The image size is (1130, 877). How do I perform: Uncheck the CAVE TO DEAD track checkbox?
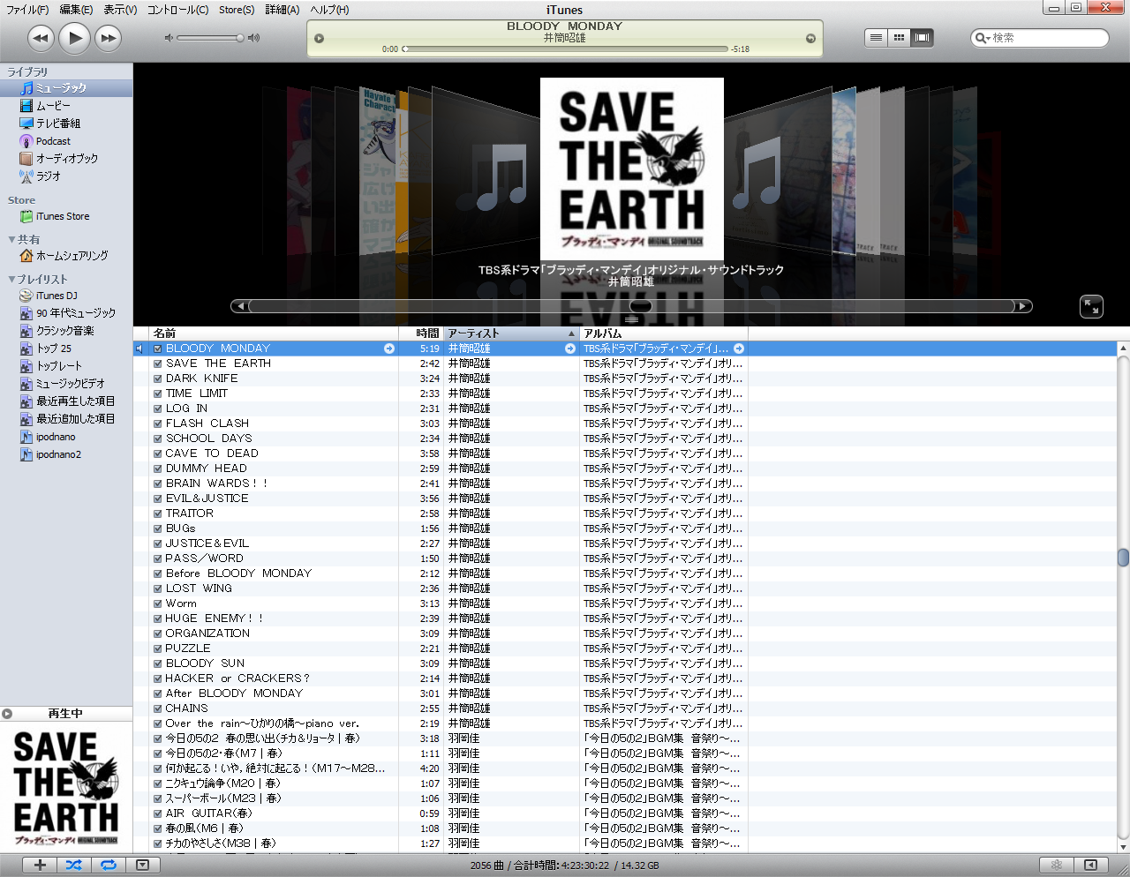158,453
